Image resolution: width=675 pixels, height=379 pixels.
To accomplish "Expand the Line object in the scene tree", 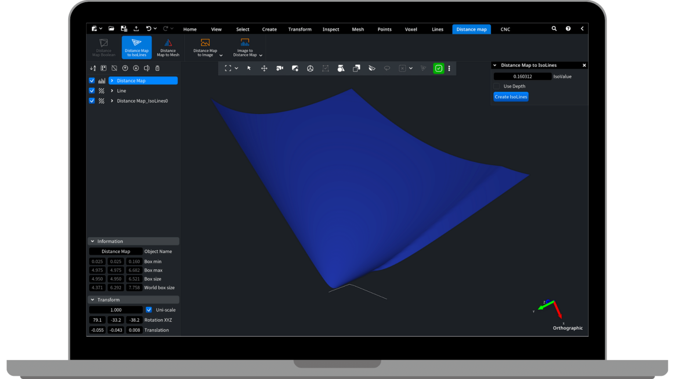I will [x=111, y=90].
